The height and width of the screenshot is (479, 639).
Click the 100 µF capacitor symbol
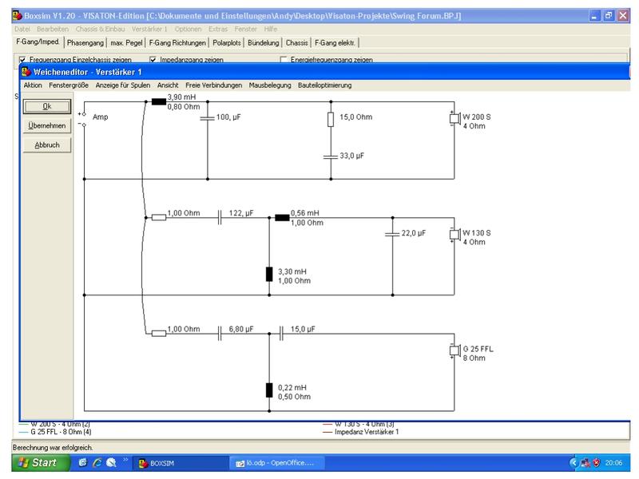(208, 118)
